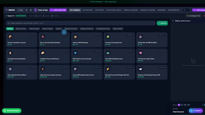Click the avocado icon on Avocado & Sourdough Toast
Image resolution: width=205 pixels, height=115 pixels.
108,37
